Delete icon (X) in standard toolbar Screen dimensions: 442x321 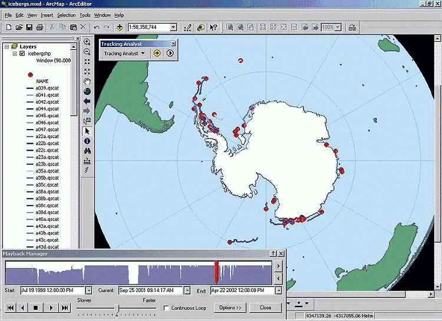[x=83, y=27]
